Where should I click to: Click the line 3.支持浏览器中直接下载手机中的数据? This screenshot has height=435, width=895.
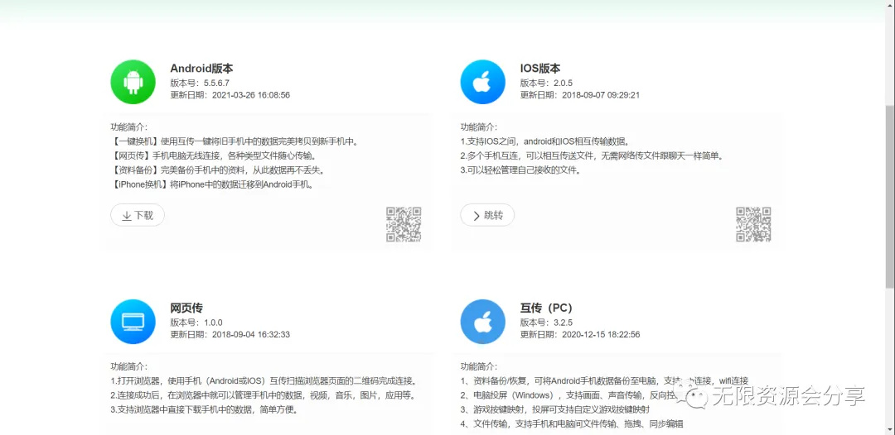tap(205, 410)
